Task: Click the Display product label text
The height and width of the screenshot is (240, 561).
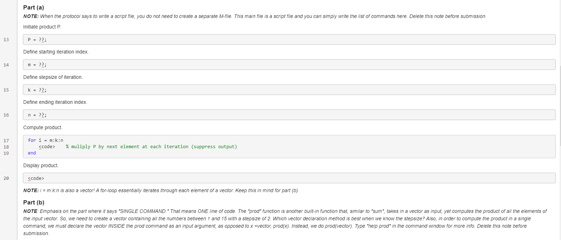Action: point(41,165)
